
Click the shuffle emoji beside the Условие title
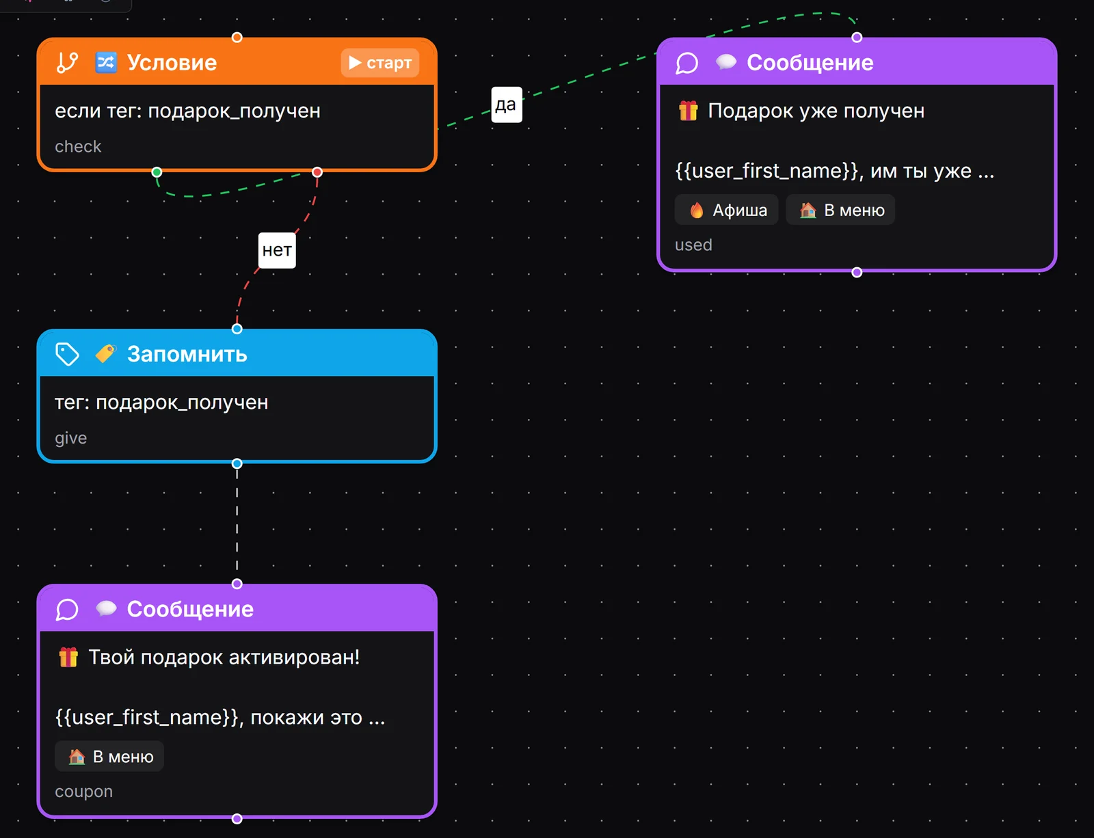coord(106,62)
